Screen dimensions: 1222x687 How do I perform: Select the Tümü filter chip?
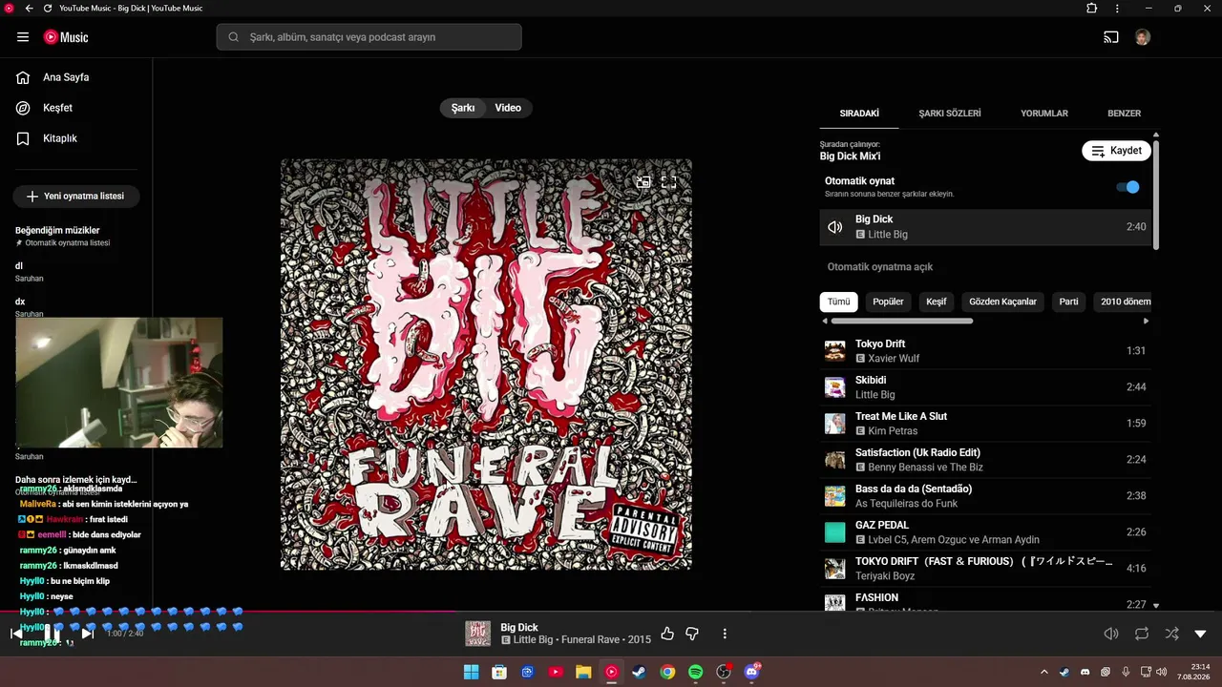pos(838,302)
